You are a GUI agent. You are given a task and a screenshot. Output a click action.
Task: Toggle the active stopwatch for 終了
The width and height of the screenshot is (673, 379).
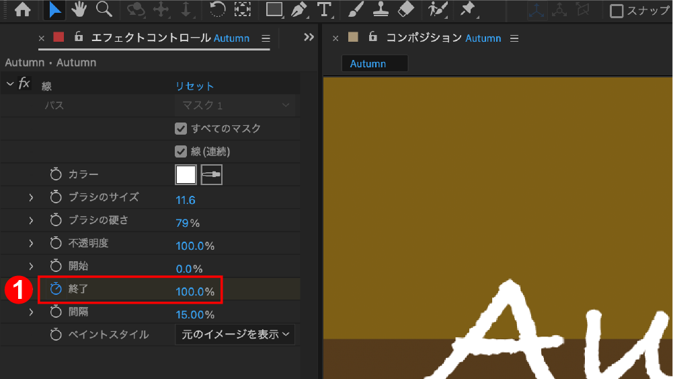click(x=56, y=289)
